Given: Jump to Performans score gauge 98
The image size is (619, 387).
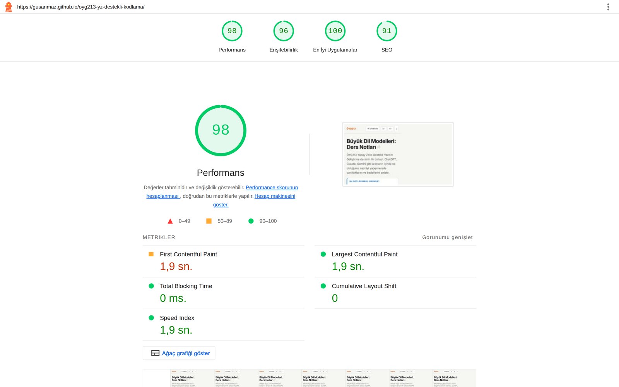Looking at the screenshot, I should pyautogui.click(x=232, y=37).
